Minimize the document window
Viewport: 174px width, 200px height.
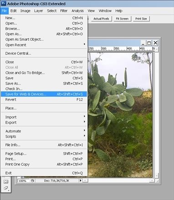(x=143, y=43)
